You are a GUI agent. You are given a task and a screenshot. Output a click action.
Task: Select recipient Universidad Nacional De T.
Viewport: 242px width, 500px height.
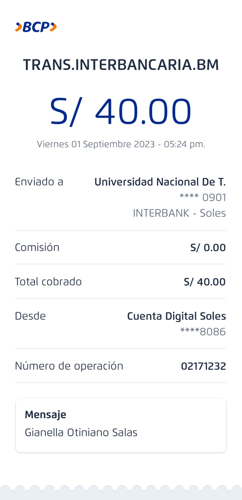[160, 182]
